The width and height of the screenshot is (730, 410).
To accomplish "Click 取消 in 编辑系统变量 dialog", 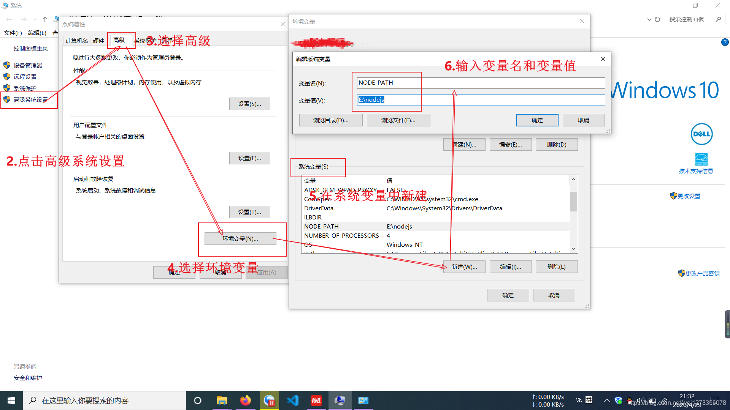I will click(584, 120).
